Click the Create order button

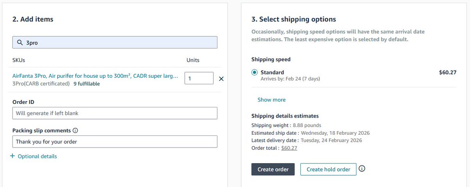coord(273,169)
